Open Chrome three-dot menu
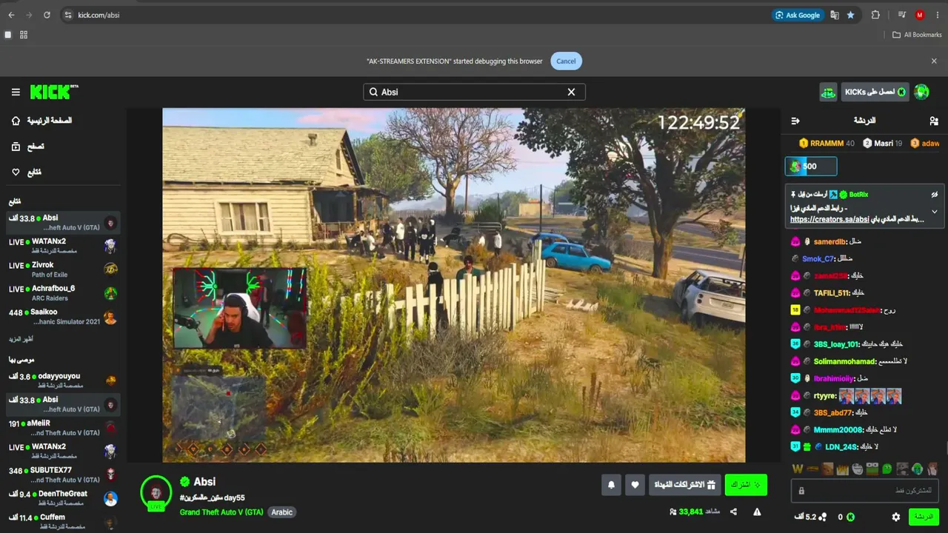Image resolution: width=948 pixels, height=533 pixels. click(937, 15)
